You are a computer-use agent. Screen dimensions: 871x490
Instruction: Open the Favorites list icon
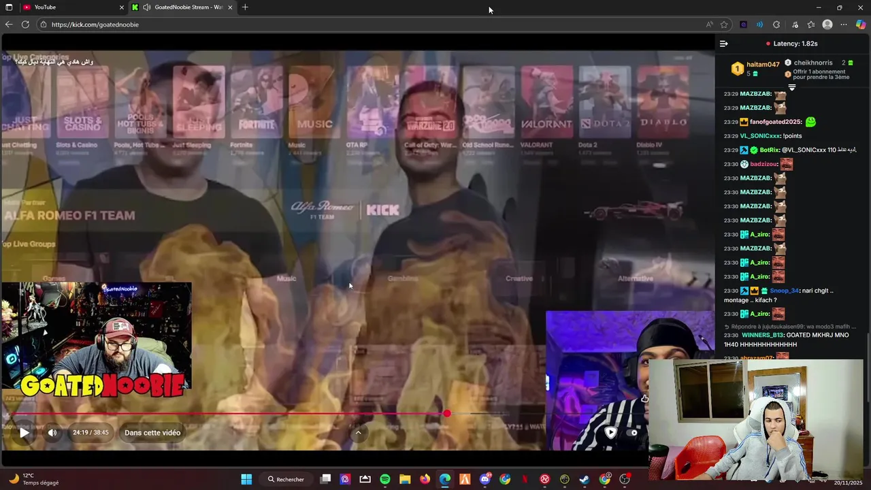[x=811, y=24]
